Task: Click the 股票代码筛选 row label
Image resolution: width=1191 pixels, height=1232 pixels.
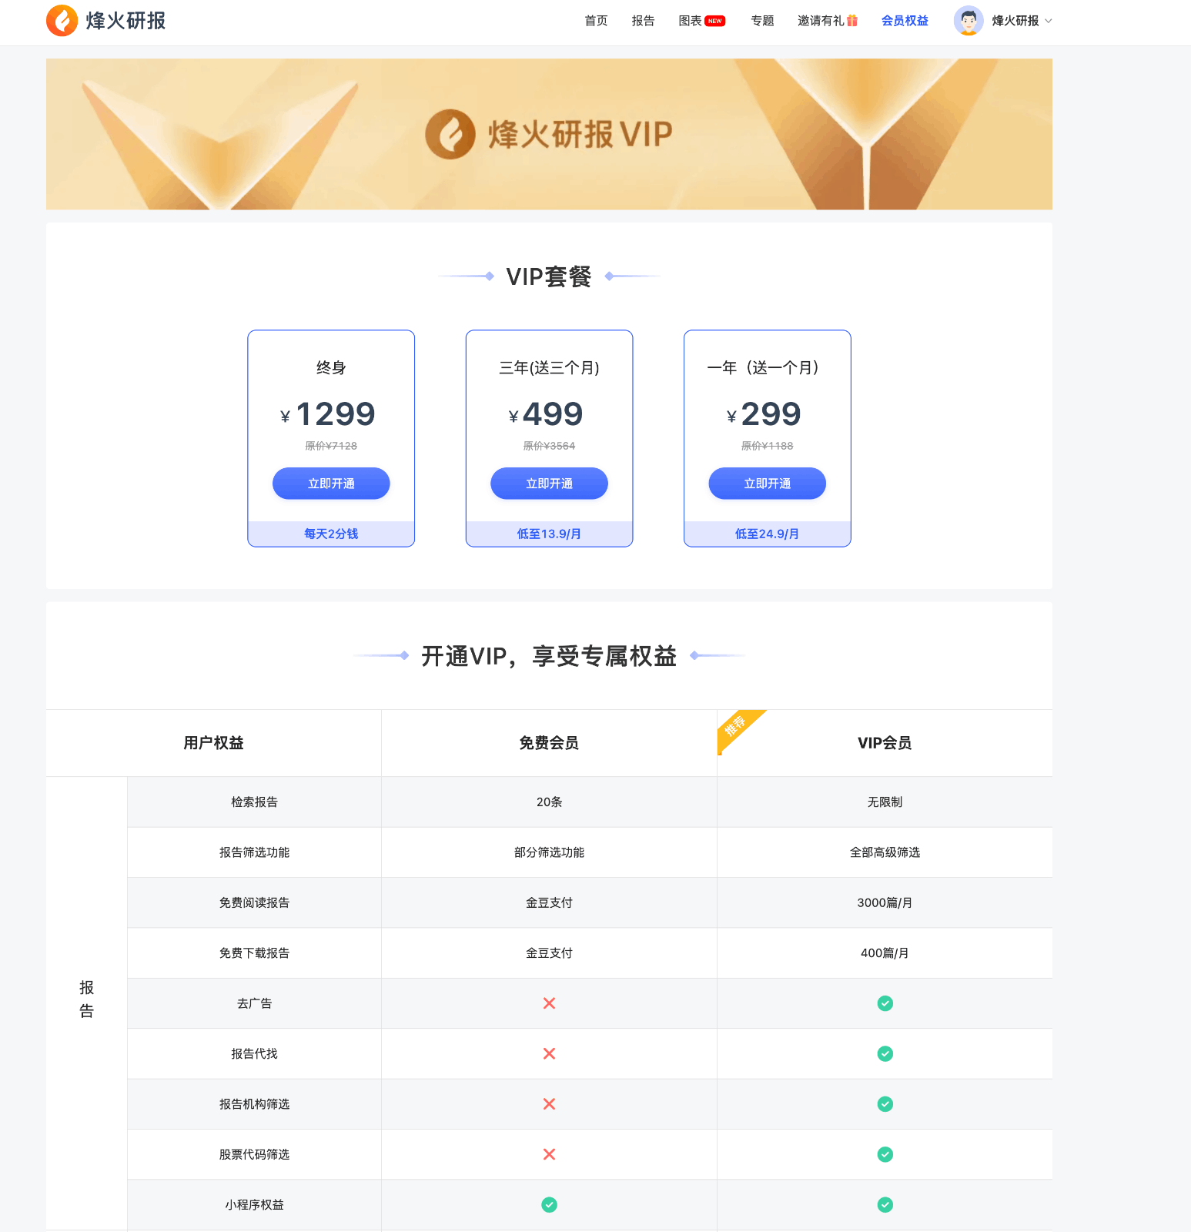Action: (254, 1154)
